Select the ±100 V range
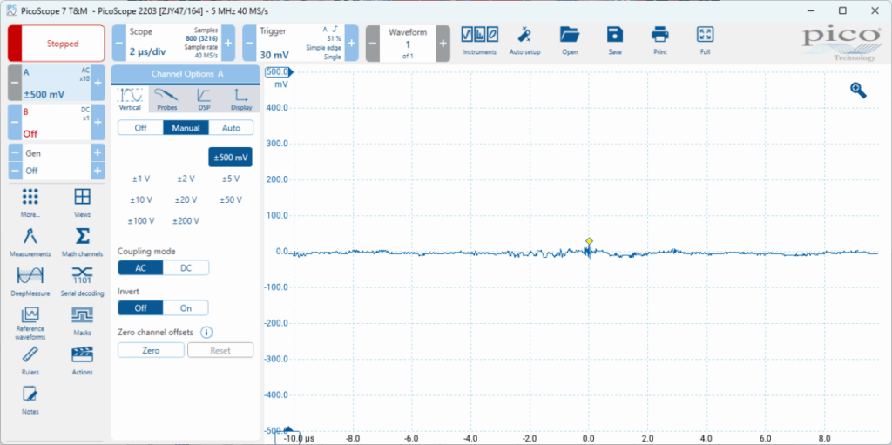Viewport: 892px width, 445px height. (x=141, y=221)
